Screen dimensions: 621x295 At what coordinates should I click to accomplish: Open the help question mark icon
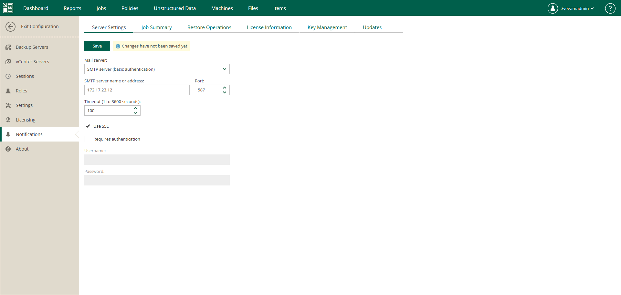click(x=610, y=8)
